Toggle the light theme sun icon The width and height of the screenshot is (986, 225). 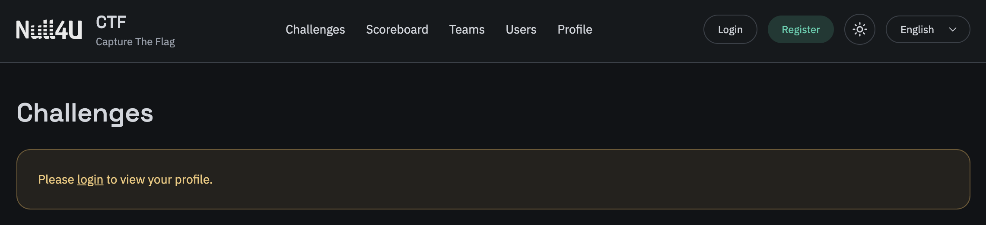click(x=859, y=29)
